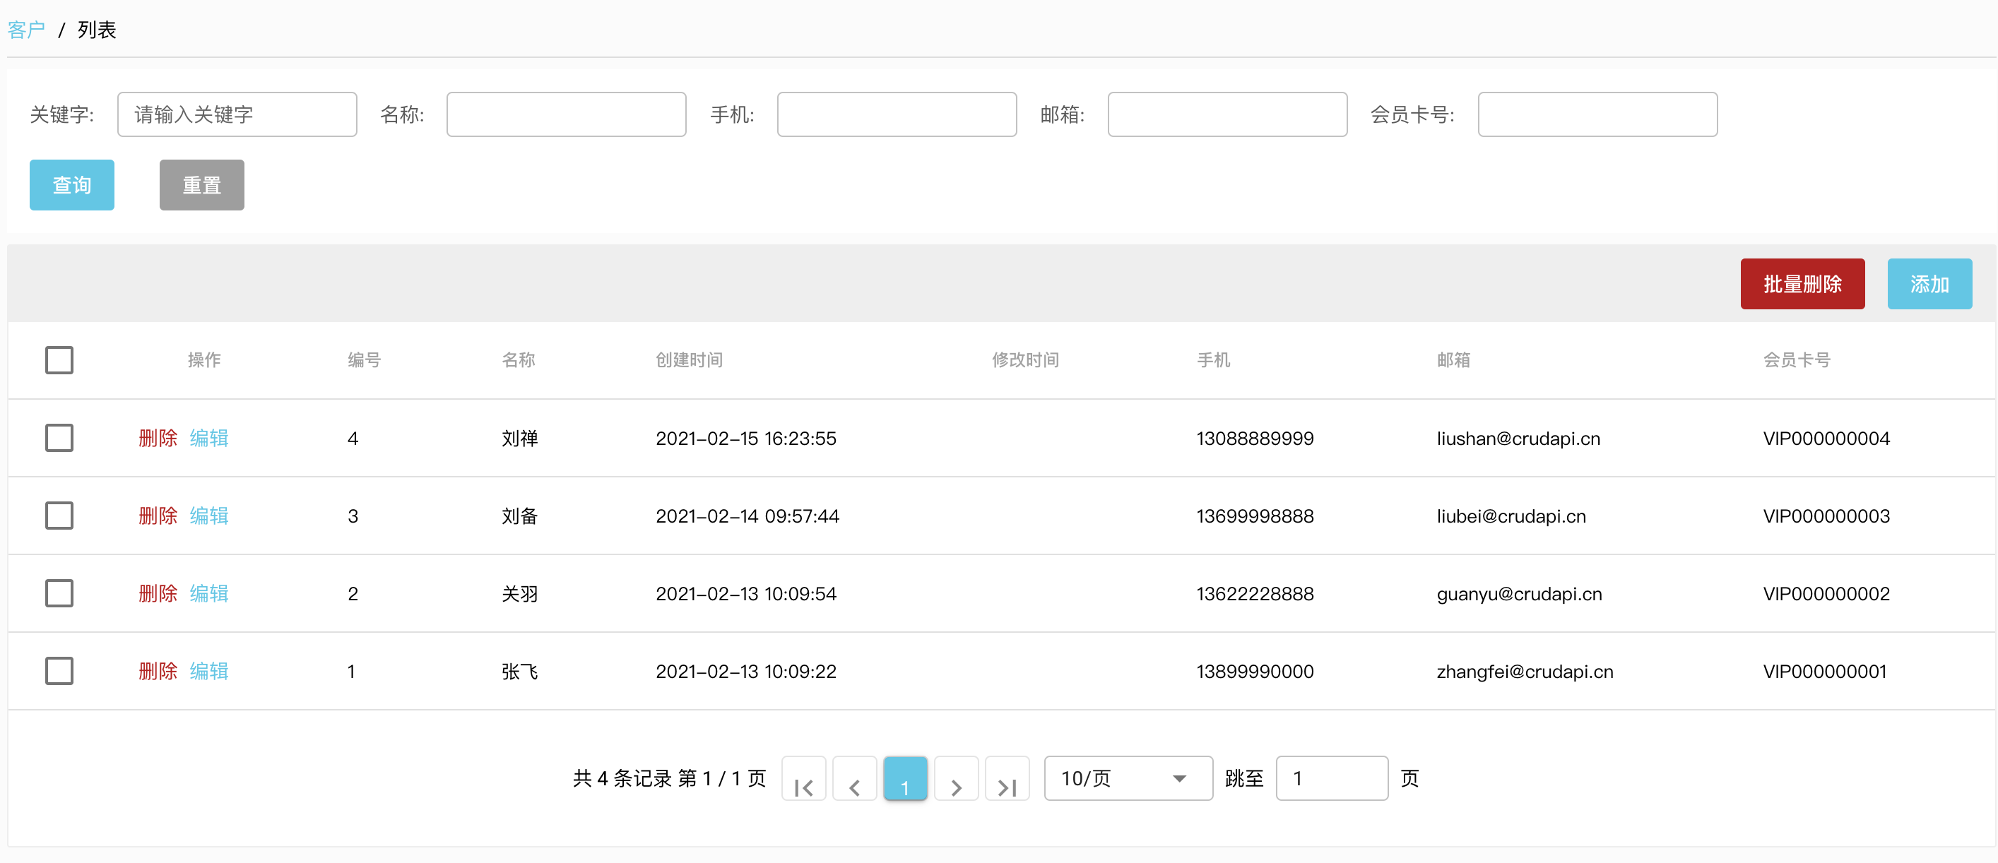Go to the first page using pagination
The image size is (1998, 863).
pos(803,778)
